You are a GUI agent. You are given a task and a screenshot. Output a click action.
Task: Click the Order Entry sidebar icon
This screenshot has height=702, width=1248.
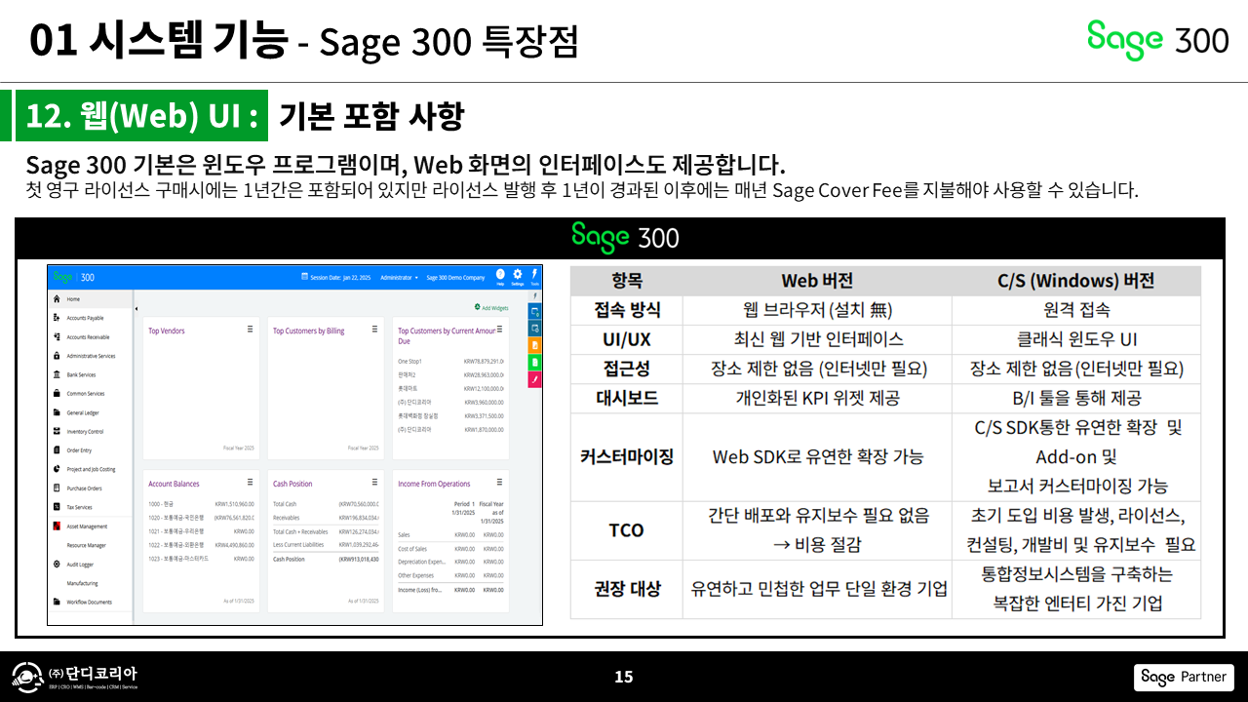pos(57,450)
